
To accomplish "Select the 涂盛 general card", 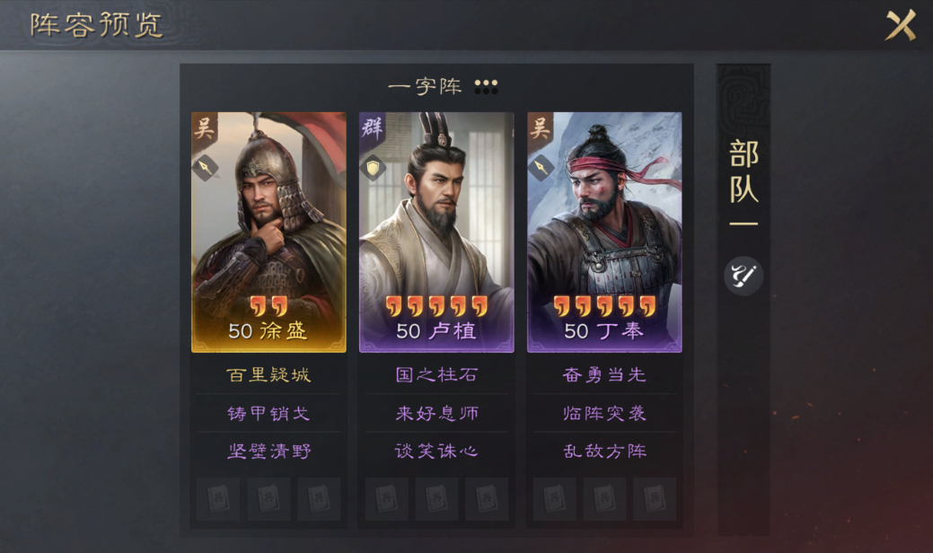I will [x=268, y=233].
